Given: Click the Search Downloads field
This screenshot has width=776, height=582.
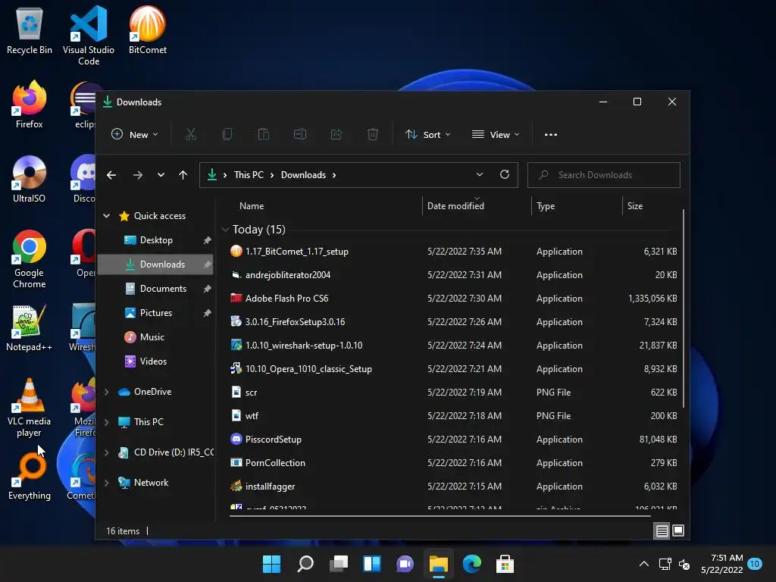Looking at the screenshot, I should pos(604,175).
